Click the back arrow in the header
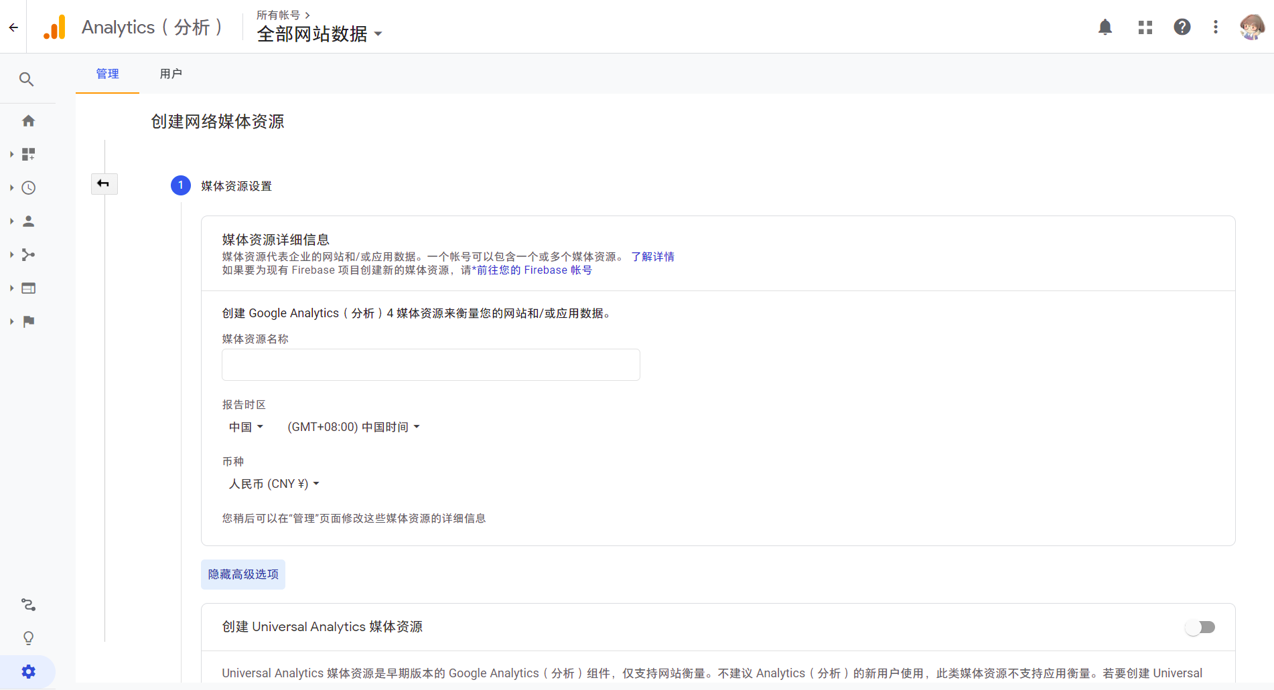This screenshot has width=1274, height=690. click(x=13, y=27)
